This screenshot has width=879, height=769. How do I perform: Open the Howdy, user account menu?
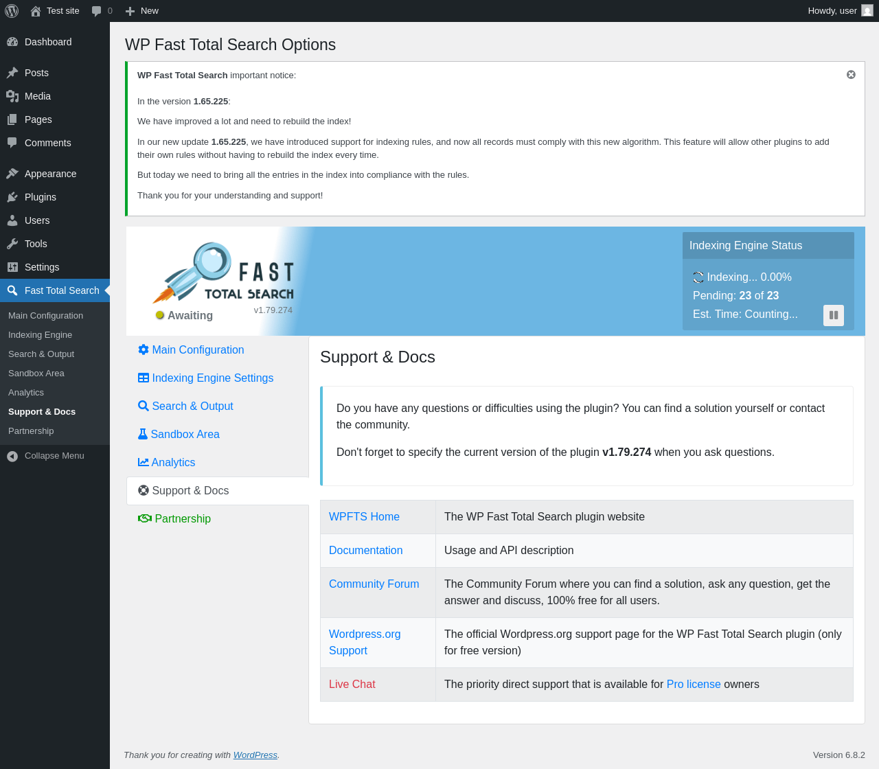pos(840,11)
